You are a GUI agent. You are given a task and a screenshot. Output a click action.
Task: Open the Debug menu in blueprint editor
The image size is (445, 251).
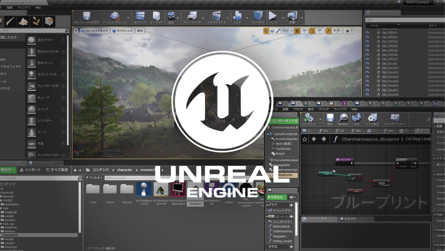[x=323, y=109]
